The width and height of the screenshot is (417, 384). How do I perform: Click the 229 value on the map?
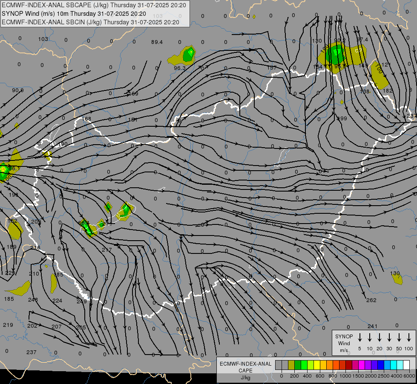click(x=10, y=273)
